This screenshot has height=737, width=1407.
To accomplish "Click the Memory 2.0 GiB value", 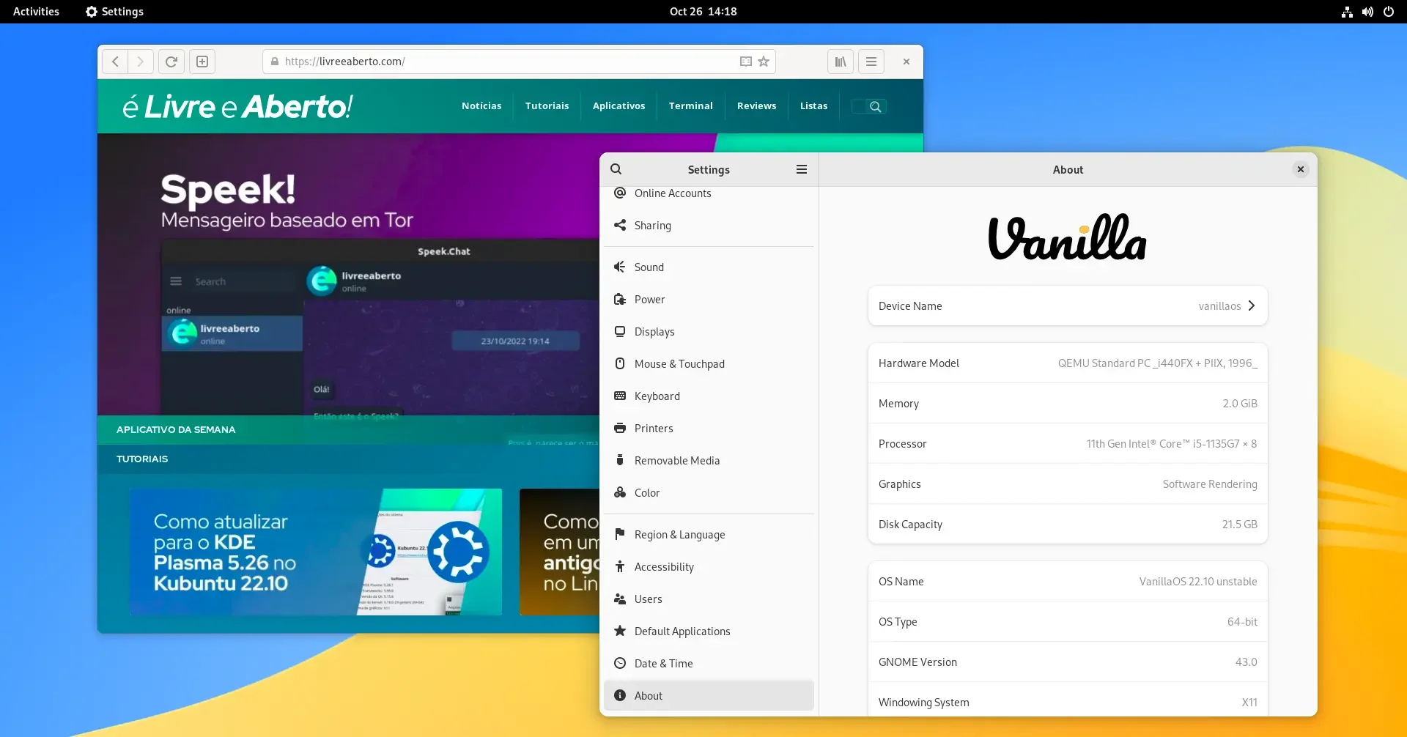I will click(1240, 404).
